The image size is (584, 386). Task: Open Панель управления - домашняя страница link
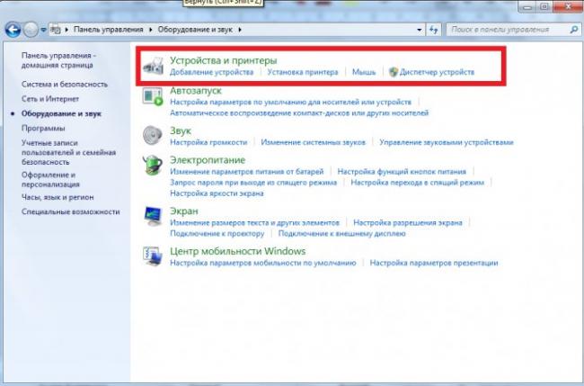(58, 60)
